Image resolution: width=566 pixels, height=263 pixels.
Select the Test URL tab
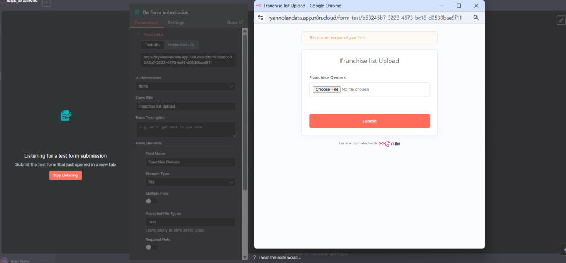click(x=153, y=45)
